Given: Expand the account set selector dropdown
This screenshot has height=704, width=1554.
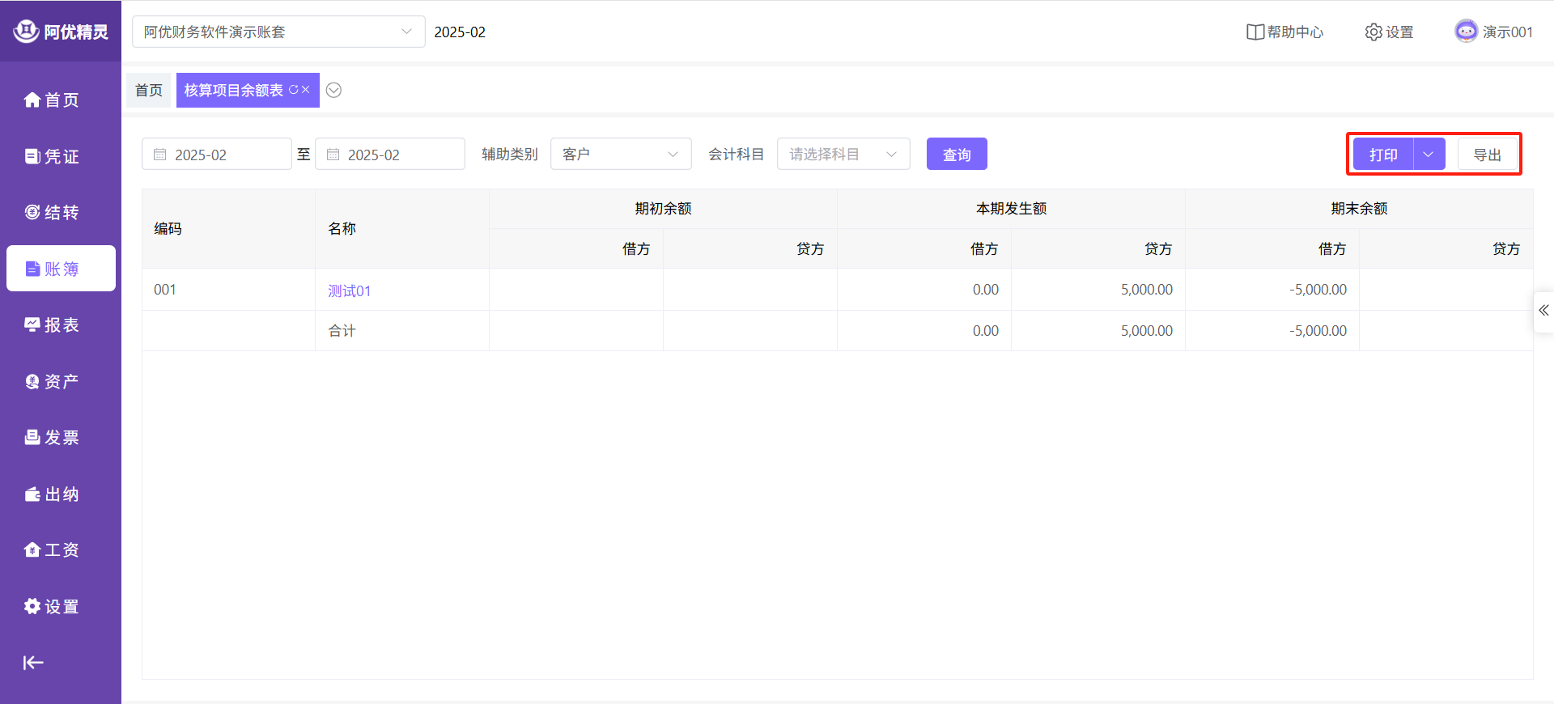Looking at the screenshot, I should coord(406,32).
